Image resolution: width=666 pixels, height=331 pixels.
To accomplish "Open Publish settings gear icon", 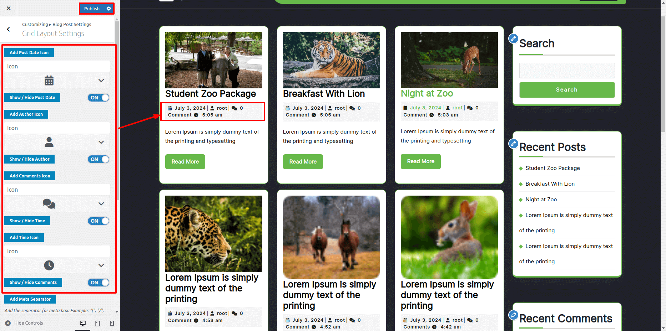I will point(109,9).
